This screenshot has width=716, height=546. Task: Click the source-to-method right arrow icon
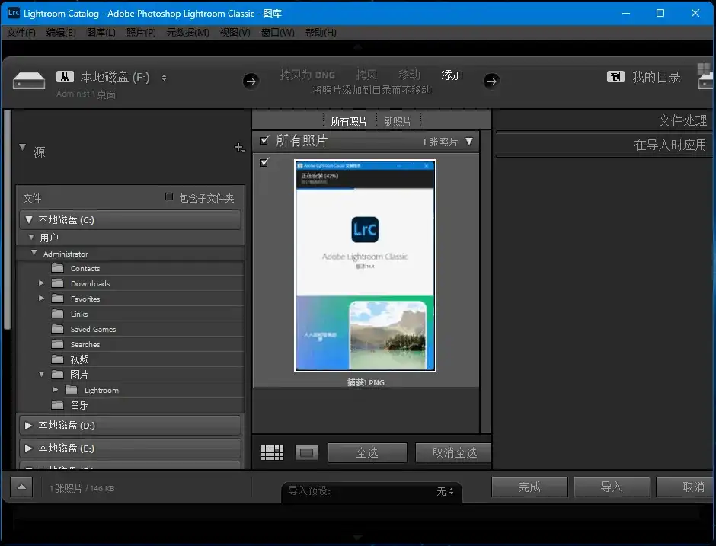pos(251,81)
